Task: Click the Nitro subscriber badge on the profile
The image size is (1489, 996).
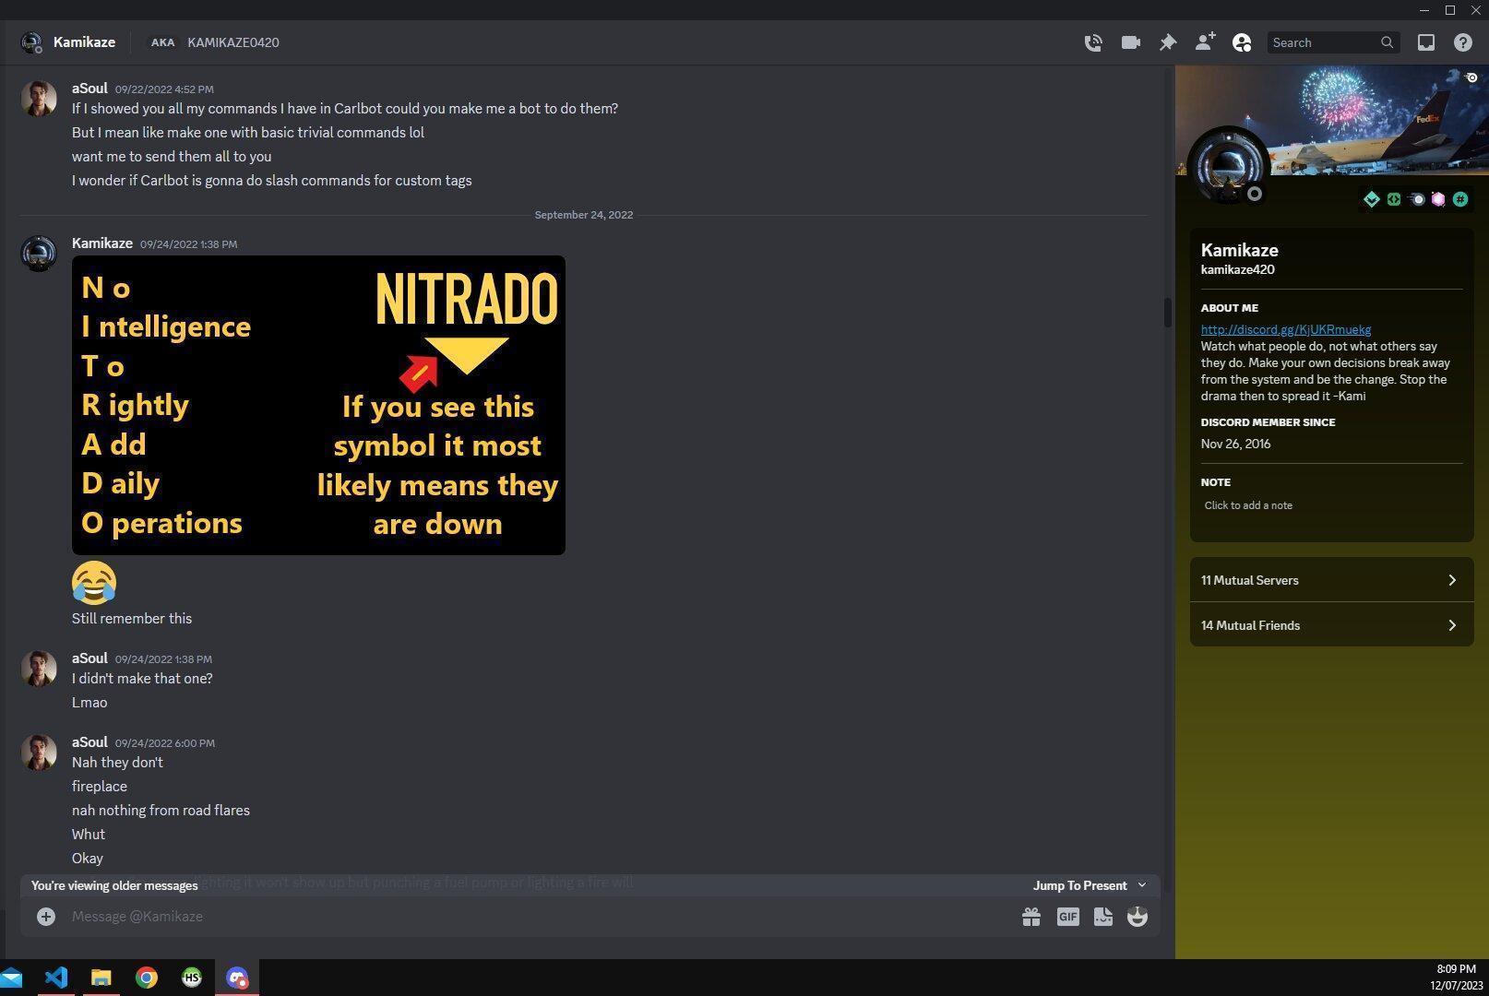Action: point(1417,199)
